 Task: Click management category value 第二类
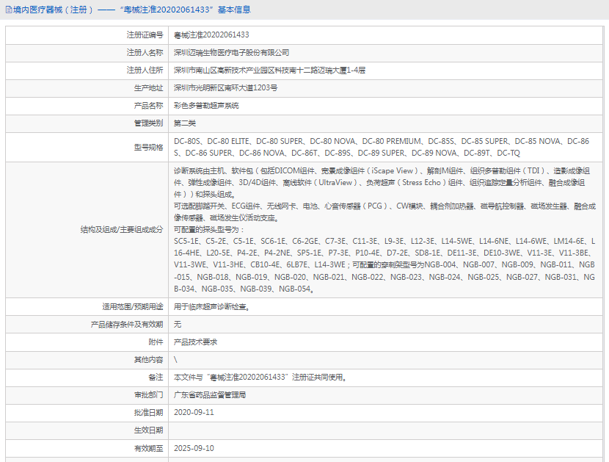click(185, 123)
